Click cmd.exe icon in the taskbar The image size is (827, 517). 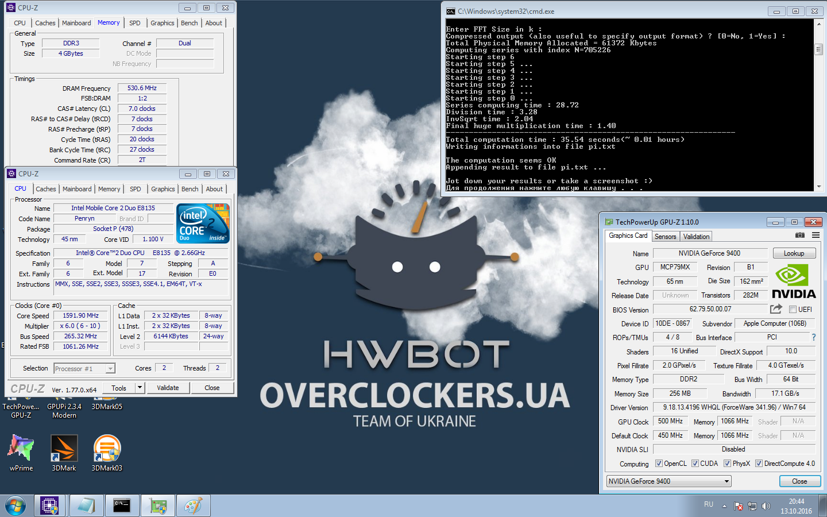pyautogui.click(x=122, y=506)
